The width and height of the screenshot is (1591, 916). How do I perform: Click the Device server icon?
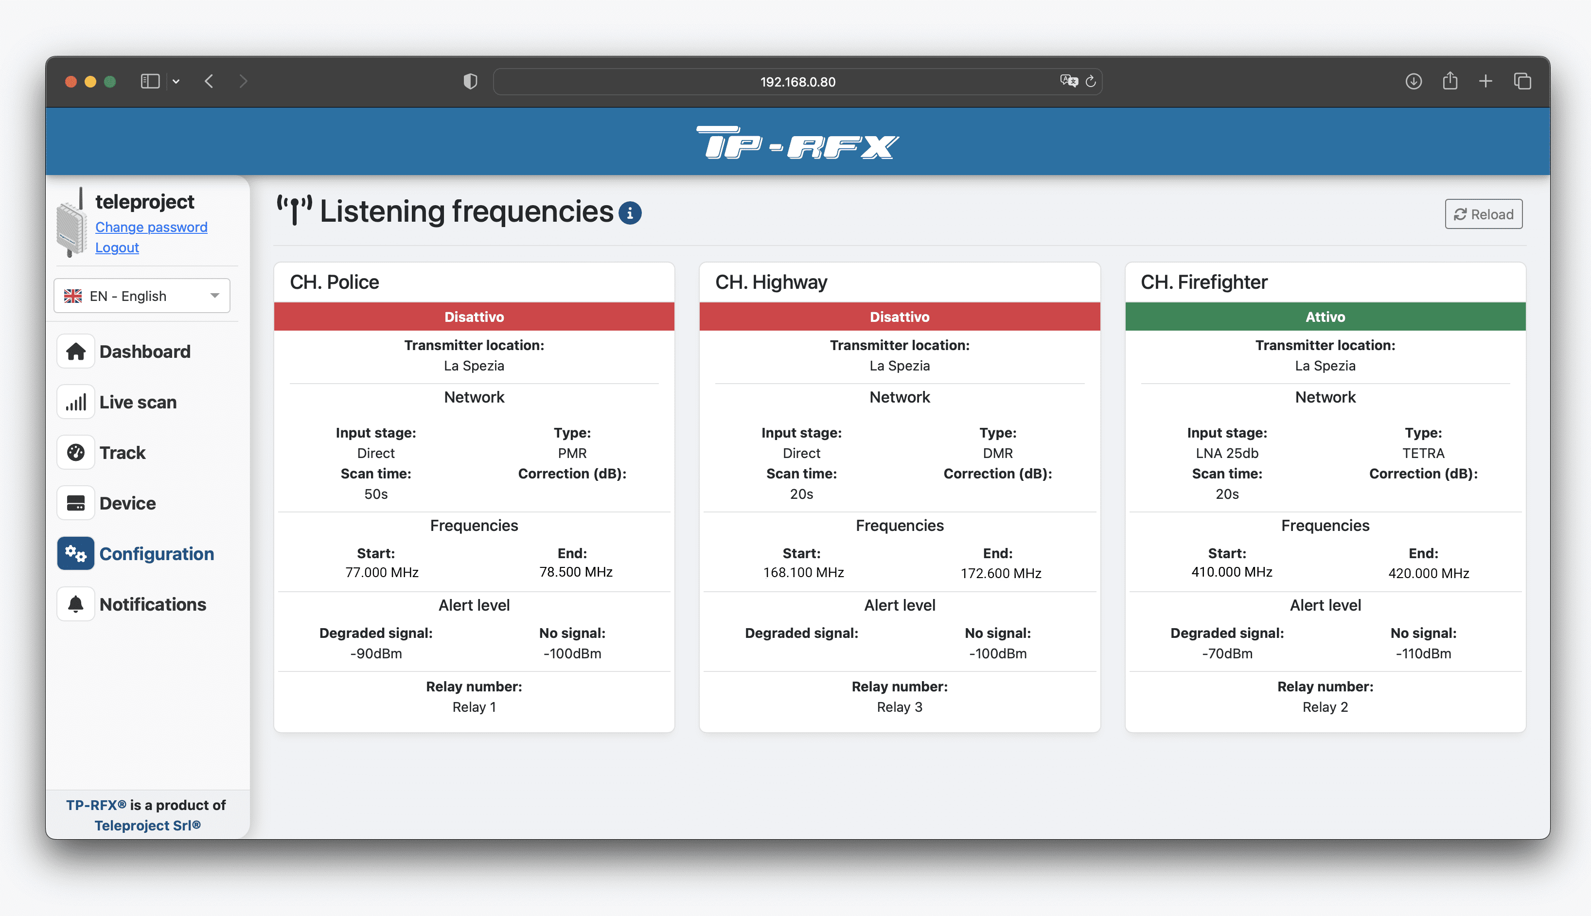click(x=75, y=503)
